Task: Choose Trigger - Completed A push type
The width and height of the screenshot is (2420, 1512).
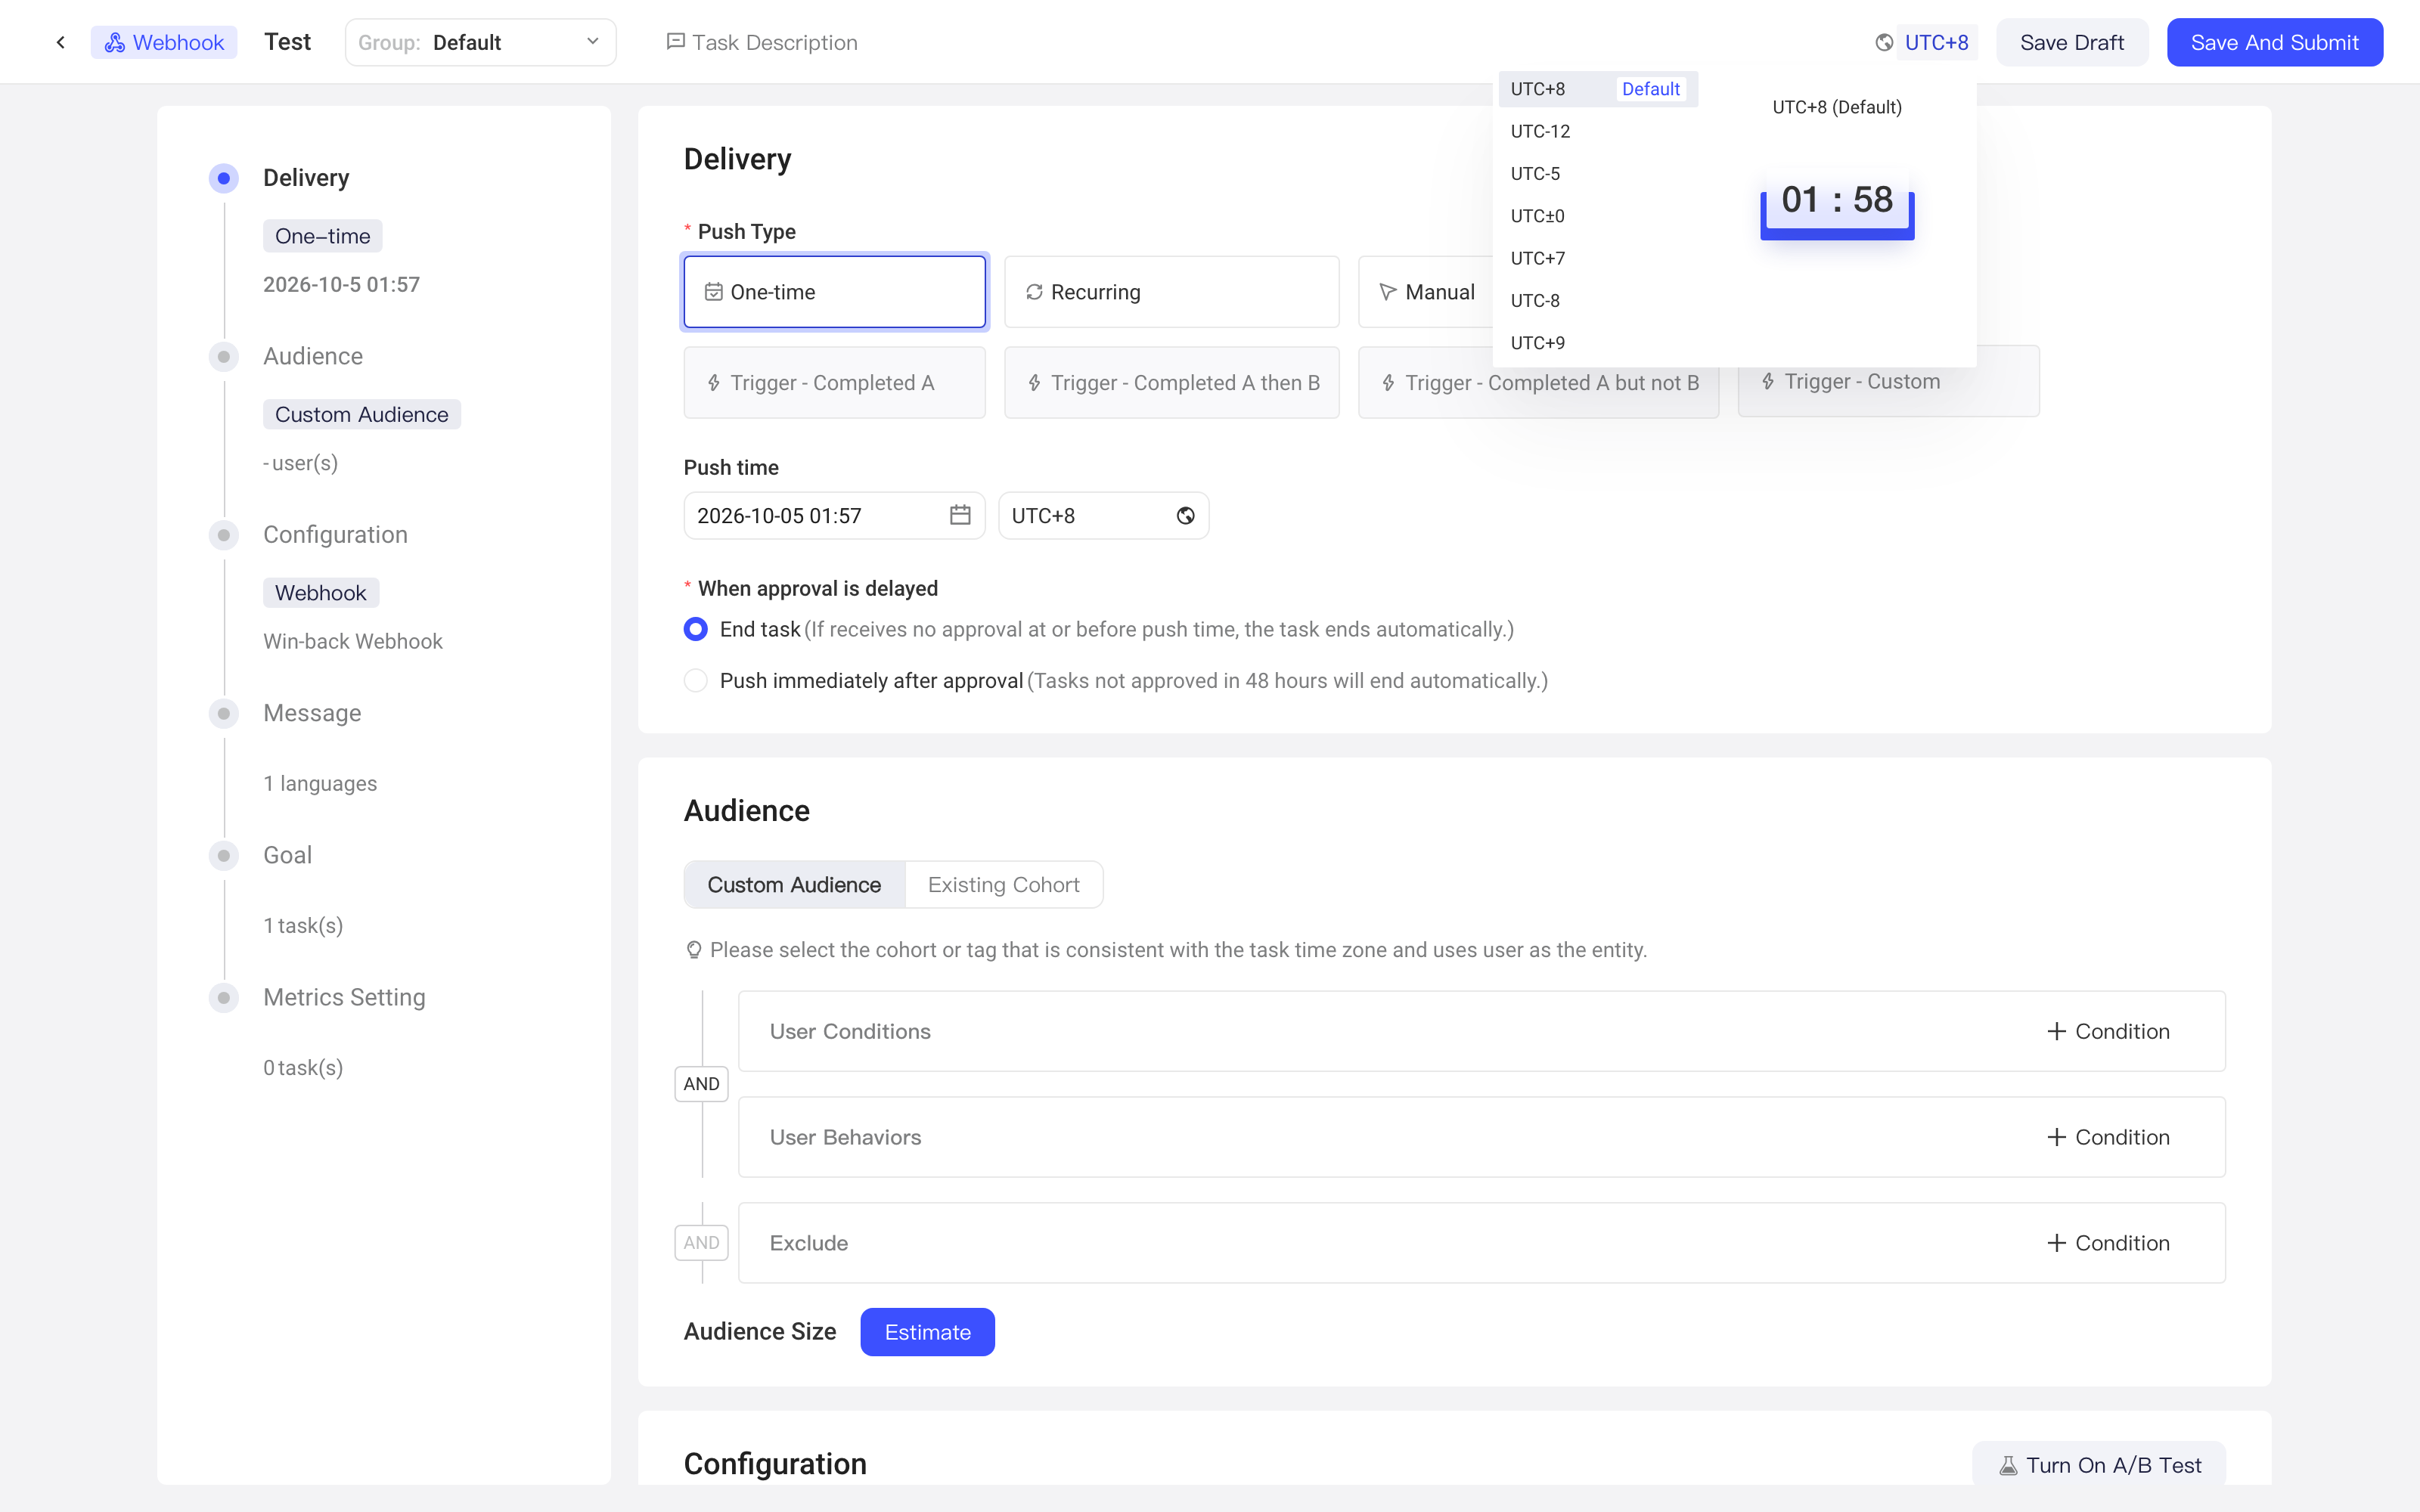Action: click(x=835, y=383)
